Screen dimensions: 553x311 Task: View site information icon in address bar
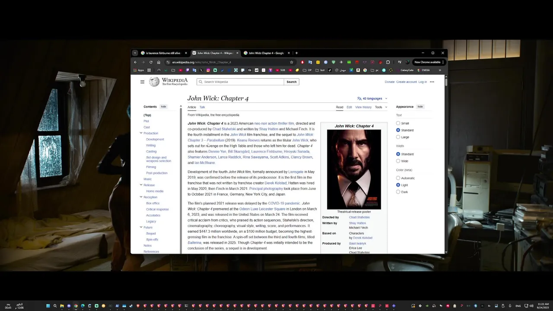(x=168, y=62)
